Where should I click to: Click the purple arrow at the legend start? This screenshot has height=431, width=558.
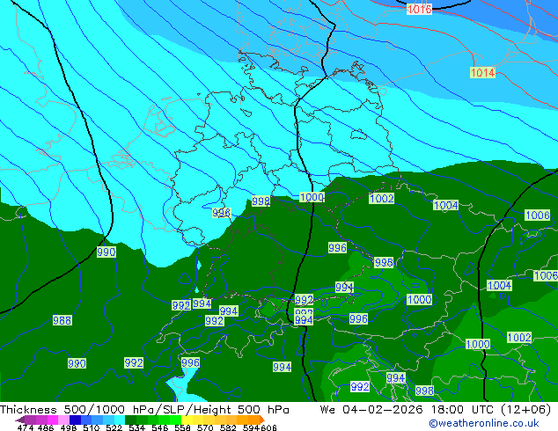point(19,420)
